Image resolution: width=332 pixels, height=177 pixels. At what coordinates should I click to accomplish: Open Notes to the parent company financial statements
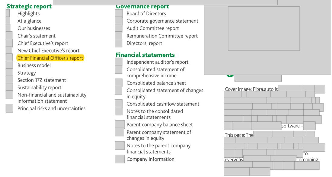(158, 149)
